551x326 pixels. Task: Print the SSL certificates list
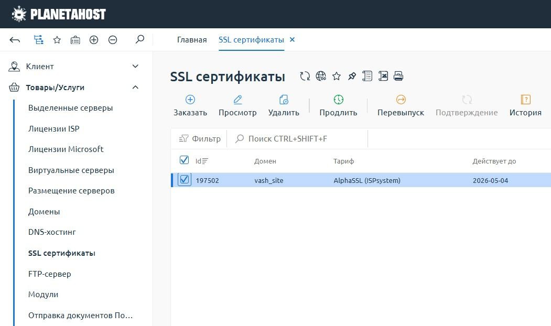click(398, 76)
